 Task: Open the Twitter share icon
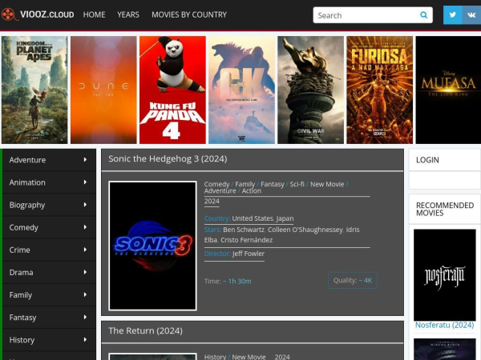(452, 15)
